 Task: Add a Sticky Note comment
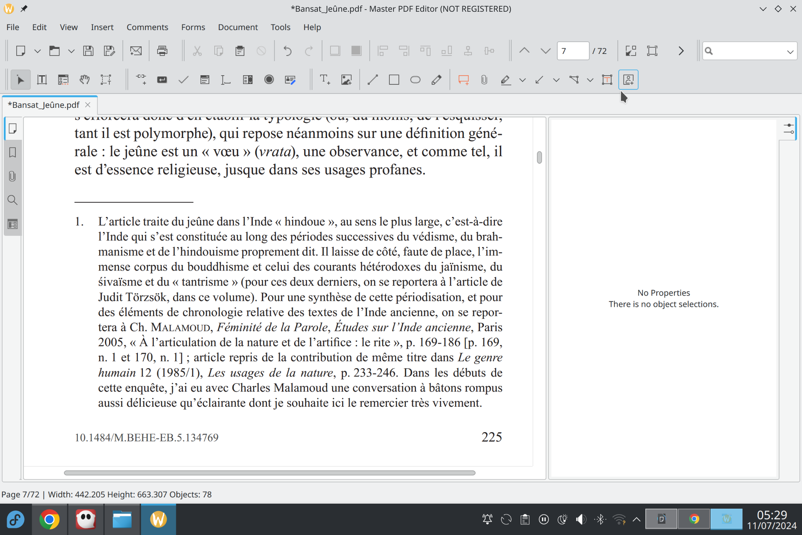[x=463, y=79]
